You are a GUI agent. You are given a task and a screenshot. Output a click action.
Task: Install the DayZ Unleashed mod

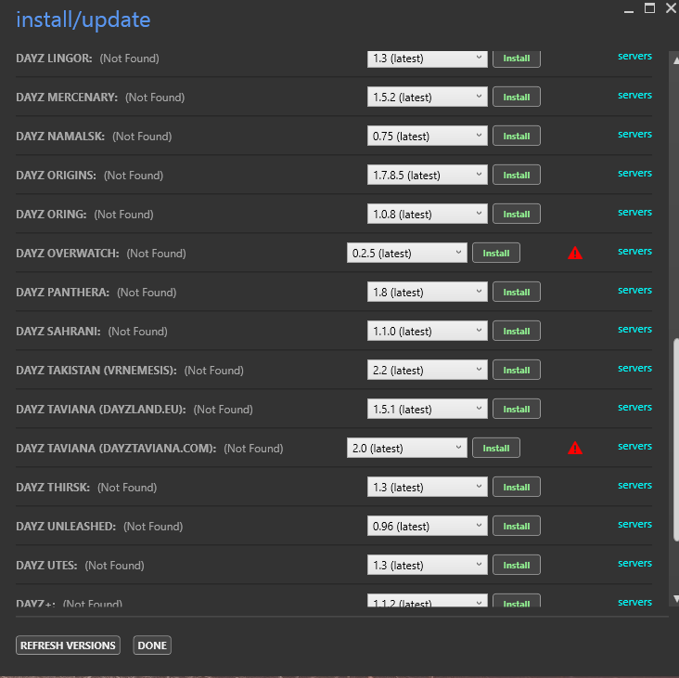(x=516, y=526)
